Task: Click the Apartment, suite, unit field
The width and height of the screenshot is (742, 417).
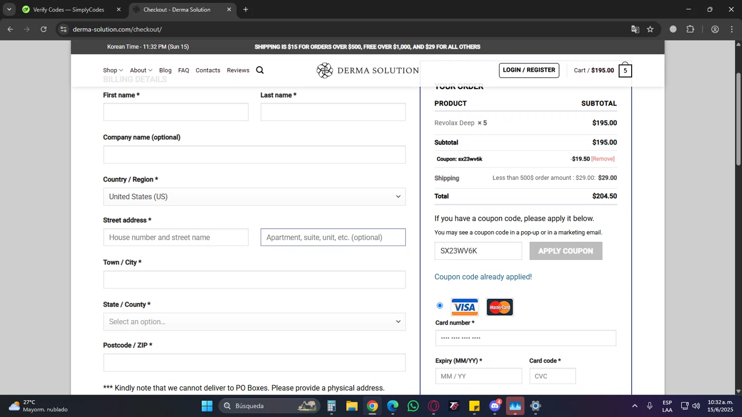Action: tap(333, 237)
